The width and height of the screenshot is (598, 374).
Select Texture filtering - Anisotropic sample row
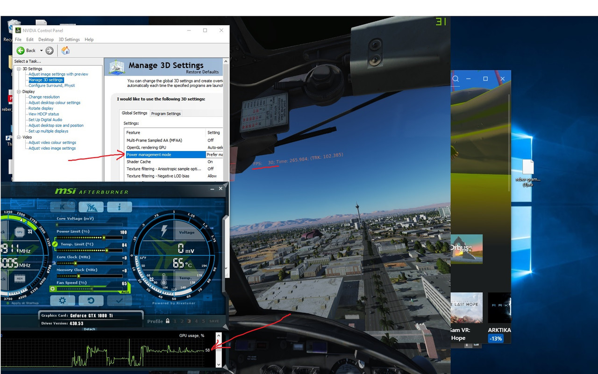click(173, 169)
